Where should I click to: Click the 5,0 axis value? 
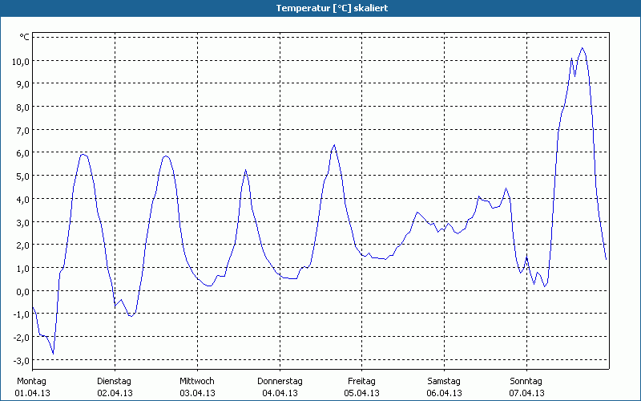click(23, 176)
